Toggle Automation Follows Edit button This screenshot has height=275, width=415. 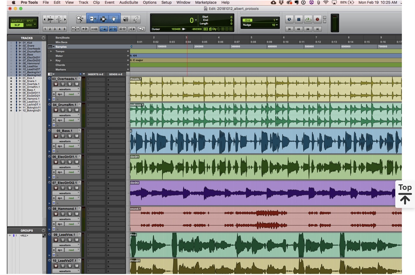(103, 29)
